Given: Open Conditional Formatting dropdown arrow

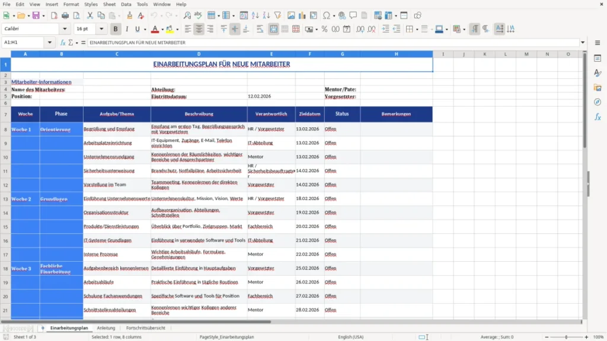Looking at the screenshot, I should point(464,30).
